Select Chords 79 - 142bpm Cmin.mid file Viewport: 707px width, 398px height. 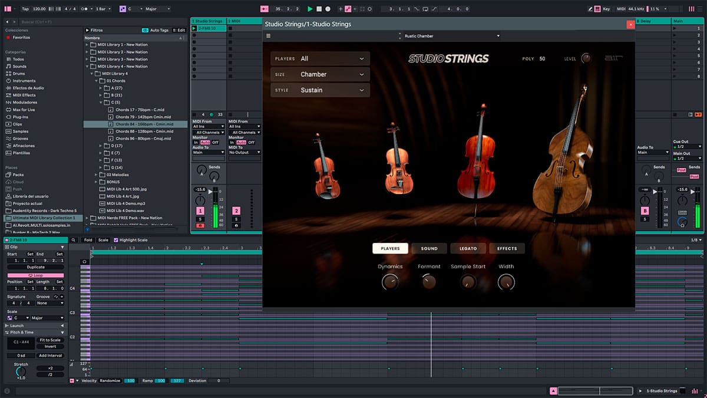click(x=144, y=117)
